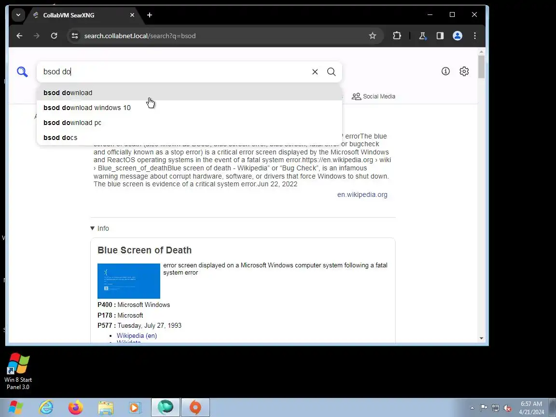Choose suggestion 'bsod docs'

coord(189,138)
